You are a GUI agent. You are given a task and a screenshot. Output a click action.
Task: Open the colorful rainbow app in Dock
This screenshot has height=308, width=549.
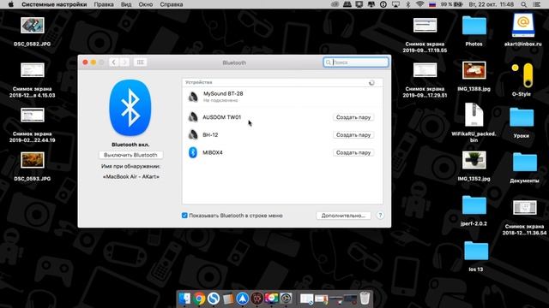(271, 299)
